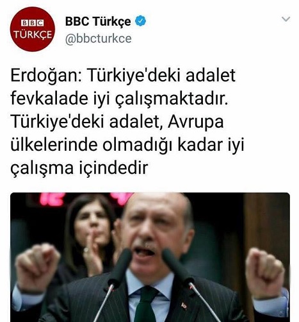Image resolution: width=299 pixels, height=322 pixels.
Task: Click the dark green tie in the photo
Action: (146, 305)
